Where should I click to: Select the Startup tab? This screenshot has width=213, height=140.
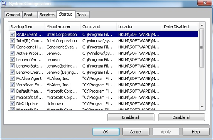66,14
